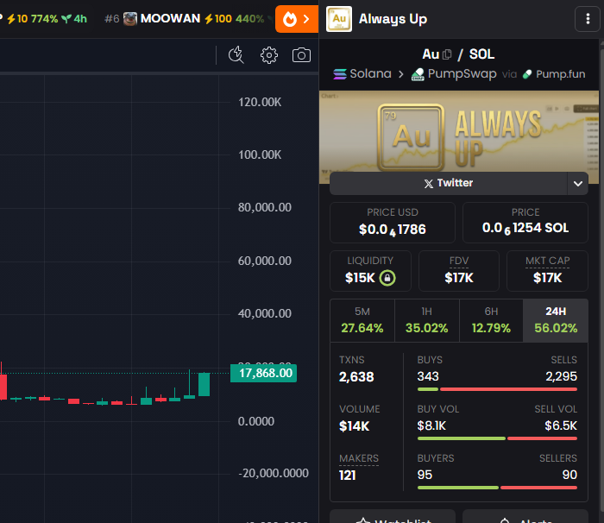Click the MKT CAP label
The height and width of the screenshot is (523, 604).
(x=547, y=261)
